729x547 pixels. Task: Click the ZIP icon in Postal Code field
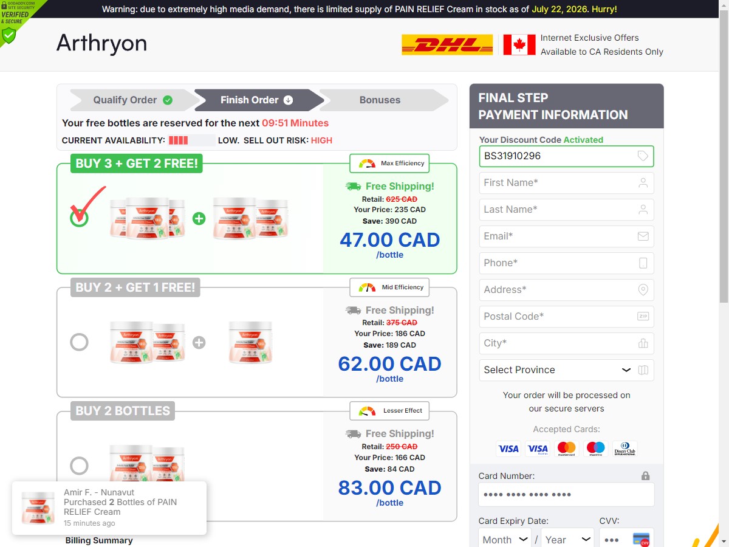coord(643,317)
